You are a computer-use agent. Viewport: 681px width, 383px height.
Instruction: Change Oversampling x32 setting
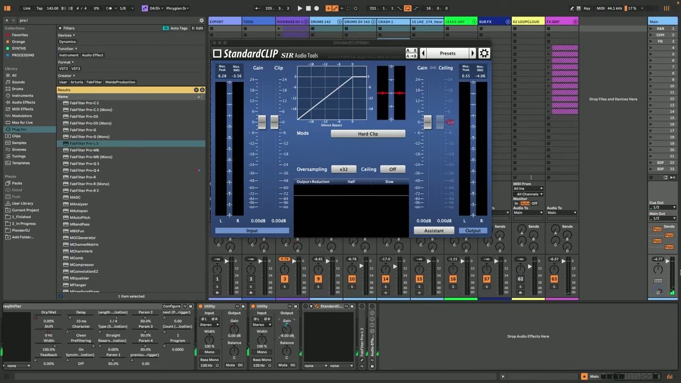(x=344, y=169)
